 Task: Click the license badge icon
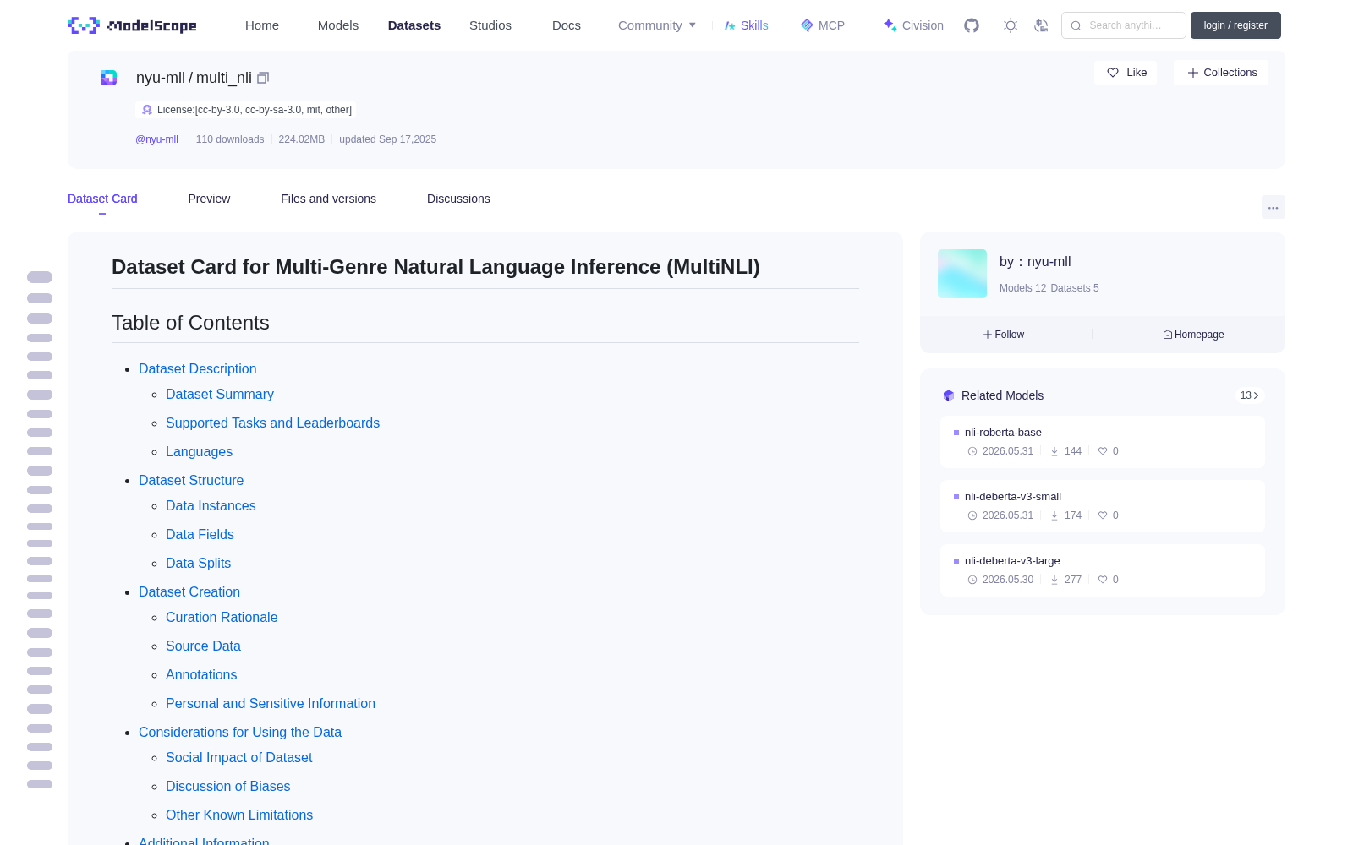[147, 110]
